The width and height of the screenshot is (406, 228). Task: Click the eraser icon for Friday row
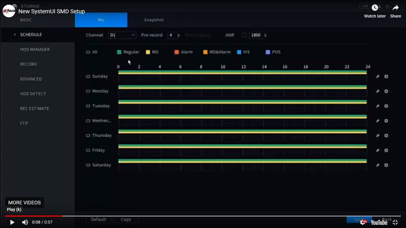(x=378, y=150)
